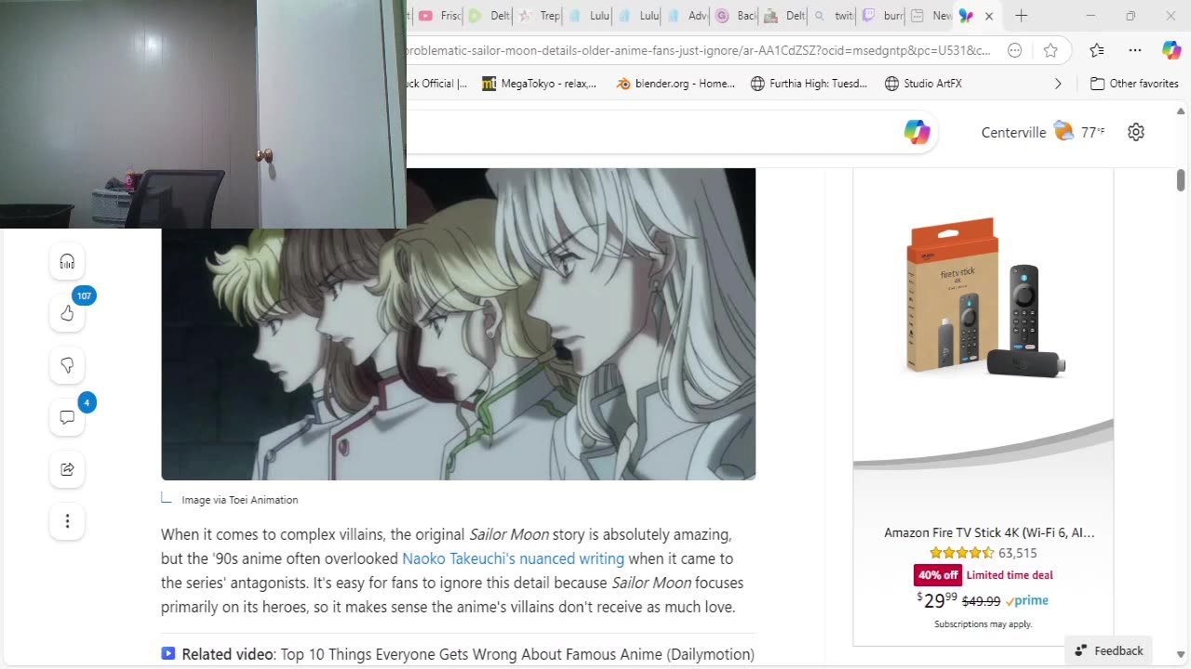Click the Sailor Moon article image
Screen dimensions: 1191x669
[458, 324]
